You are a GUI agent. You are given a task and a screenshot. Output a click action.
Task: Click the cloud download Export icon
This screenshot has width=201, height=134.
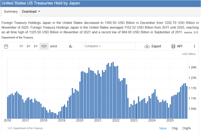[147, 46]
